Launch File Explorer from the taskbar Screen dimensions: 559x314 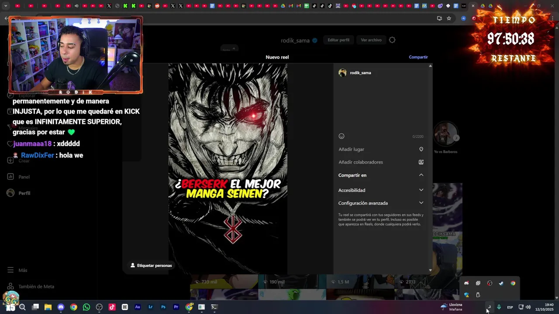pyautogui.click(x=48, y=307)
